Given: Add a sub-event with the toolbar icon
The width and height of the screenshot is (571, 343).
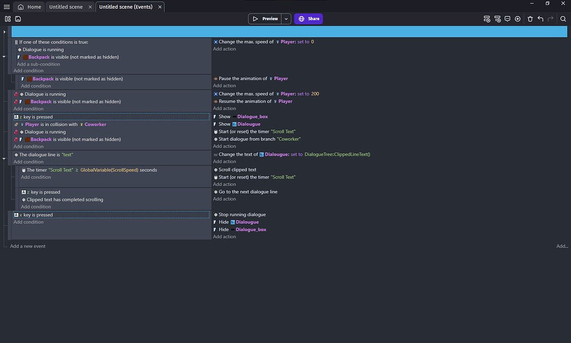Looking at the screenshot, I should point(497,18).
